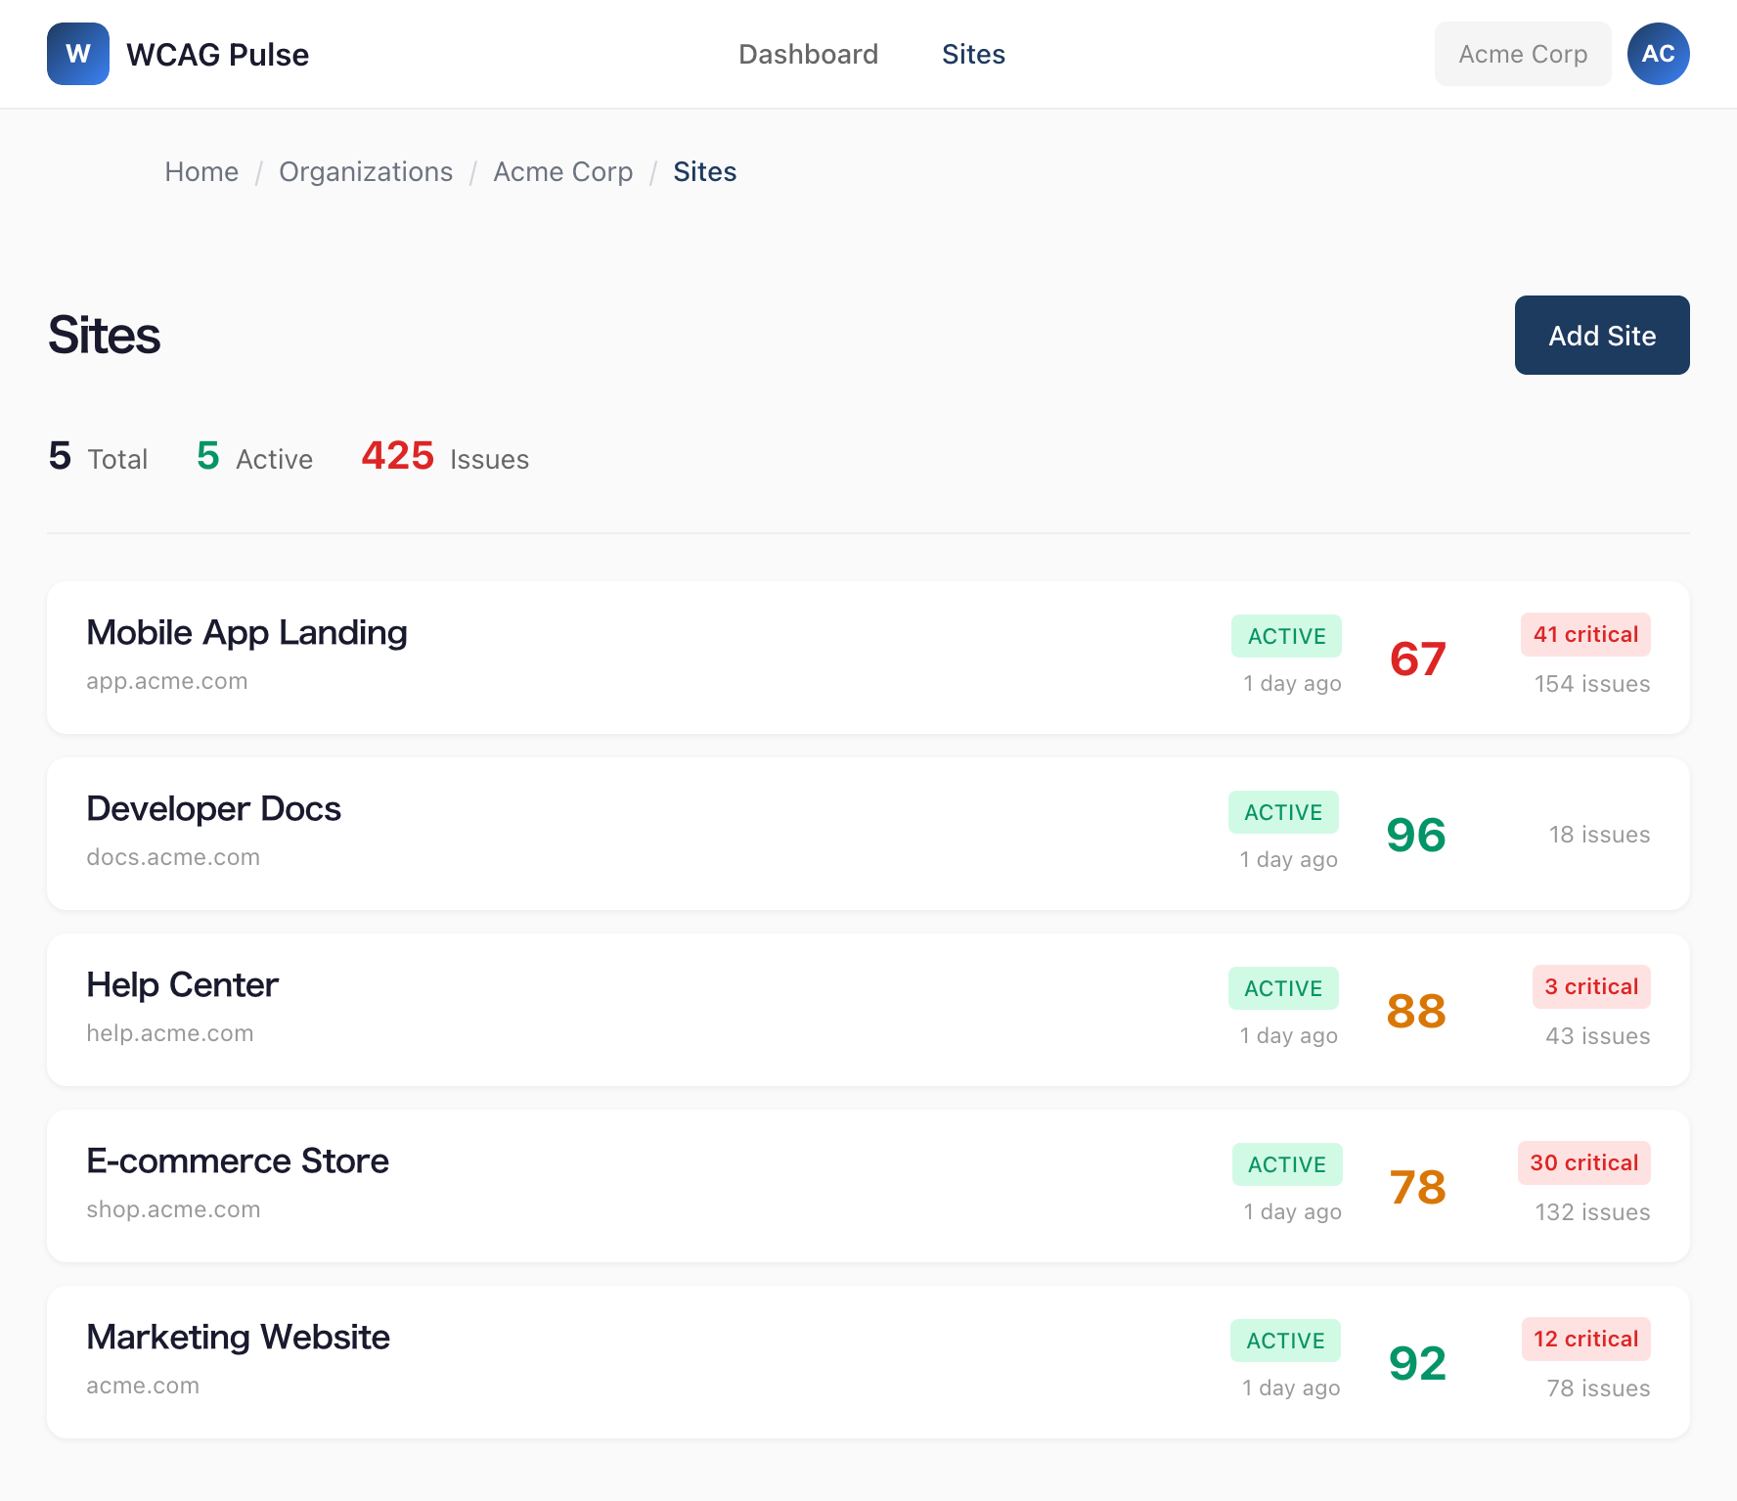
Task: Click the 12 critical badge on Marketing Website
Action: click(1584, 1339)
